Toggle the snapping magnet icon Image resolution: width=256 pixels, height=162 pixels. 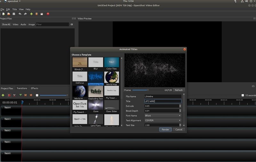click(x=9, y=95)
